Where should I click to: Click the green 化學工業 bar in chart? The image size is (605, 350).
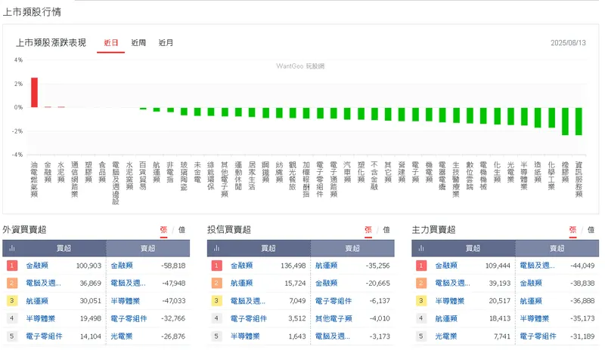click(x=551, y=118)
